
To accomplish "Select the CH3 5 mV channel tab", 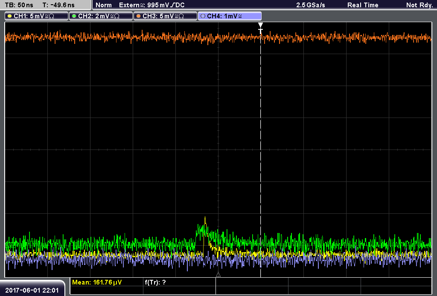I will 165,16.
